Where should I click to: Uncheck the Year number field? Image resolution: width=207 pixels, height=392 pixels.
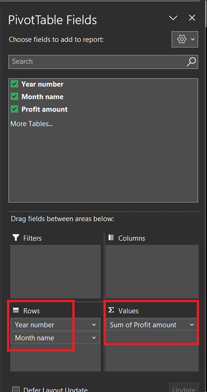[14, 84]
